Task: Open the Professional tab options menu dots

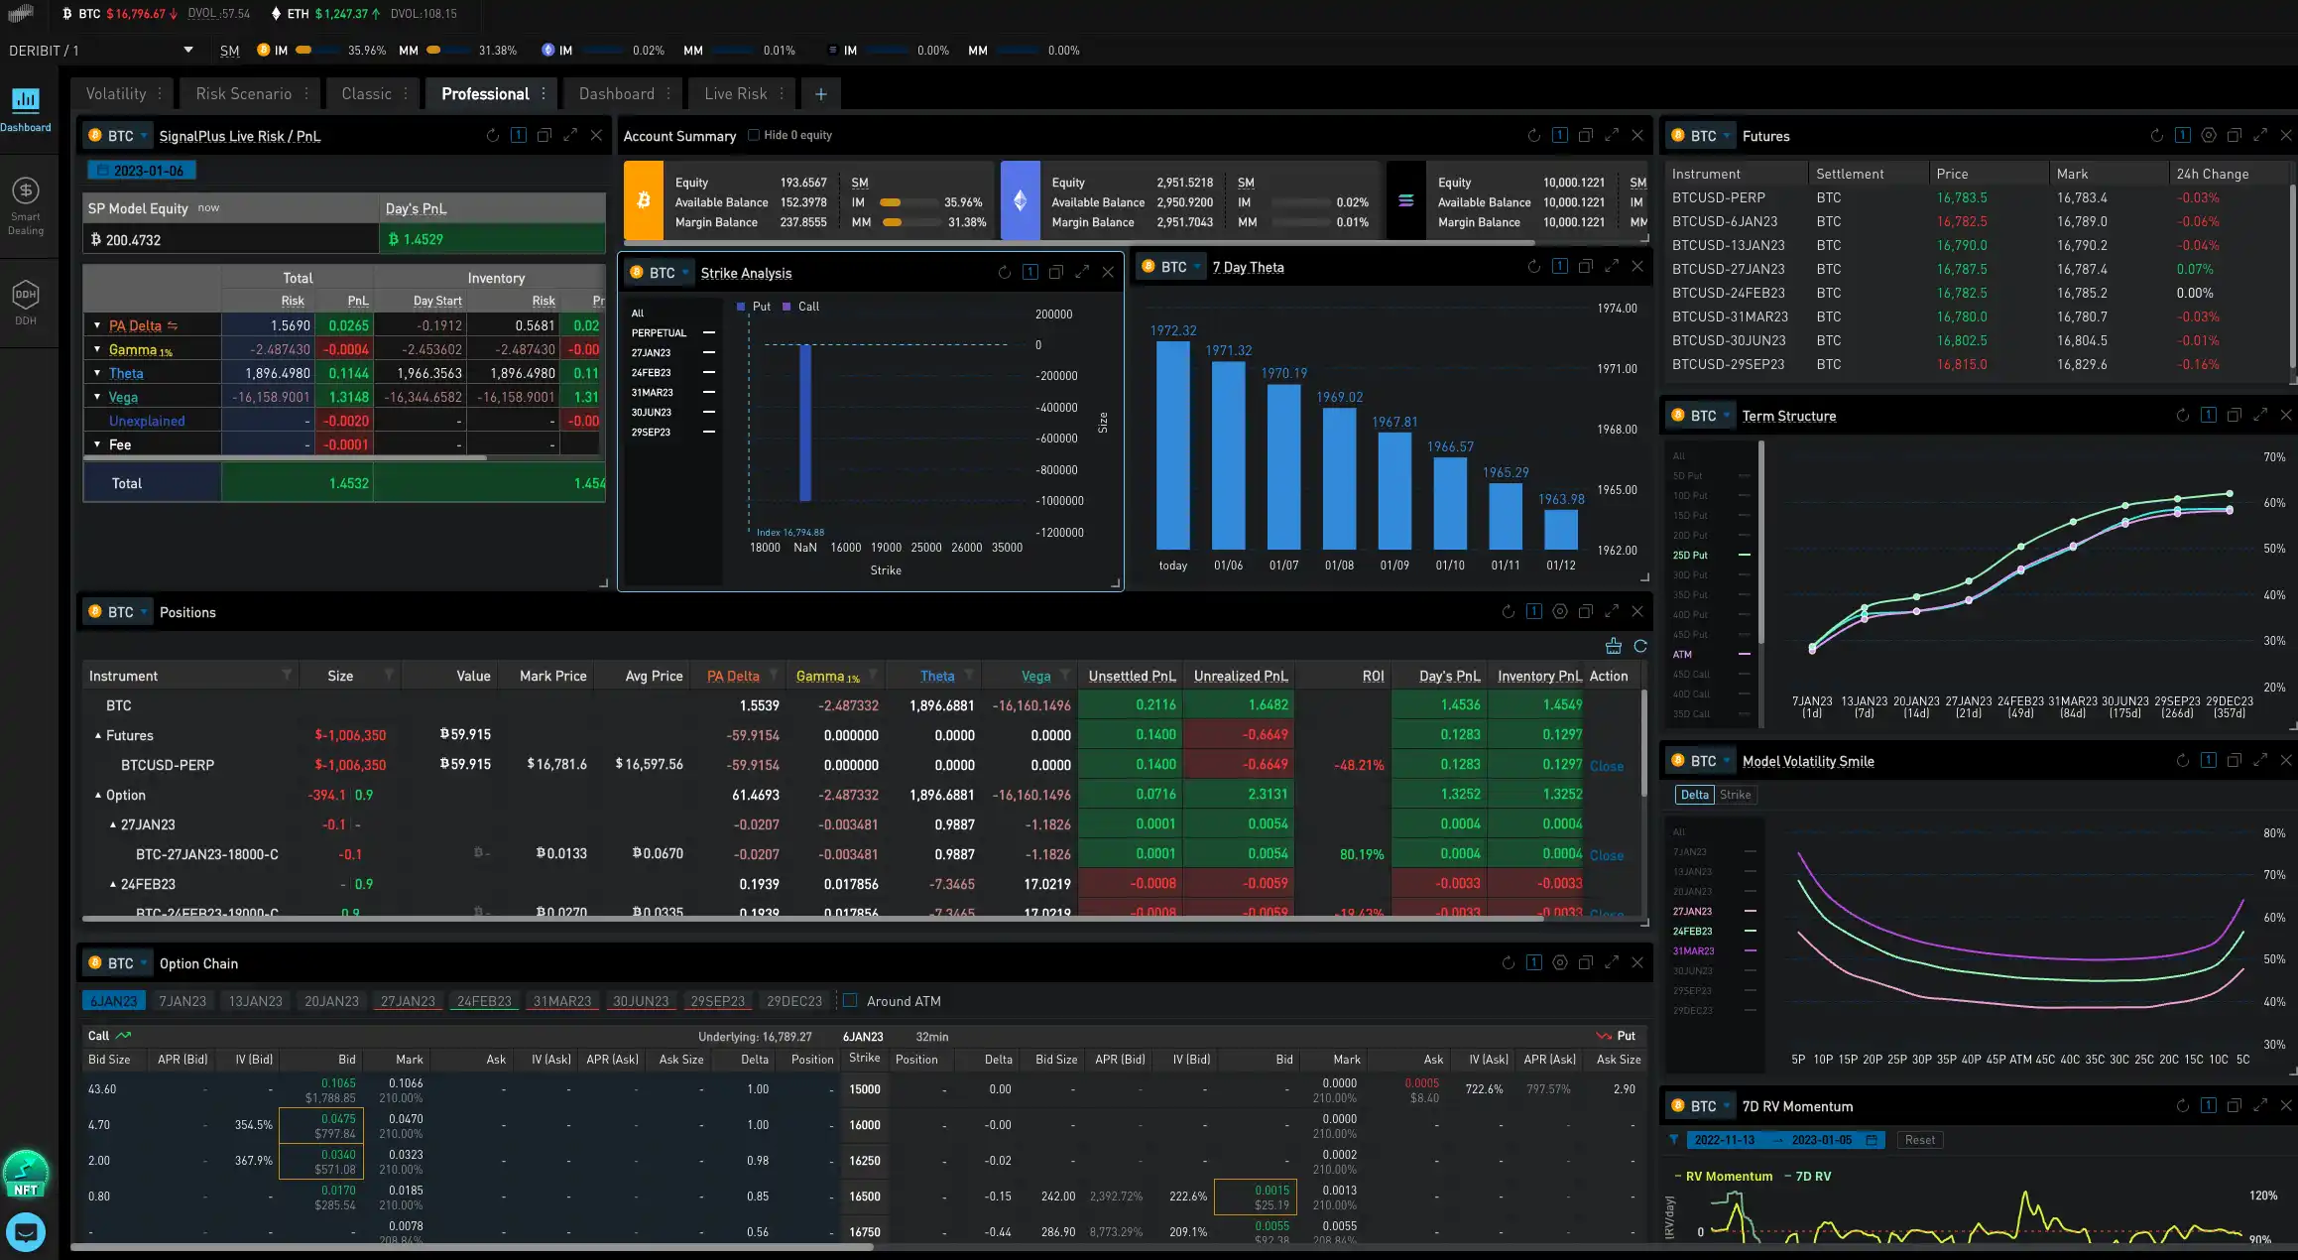Action: click(x=544, y=93)
